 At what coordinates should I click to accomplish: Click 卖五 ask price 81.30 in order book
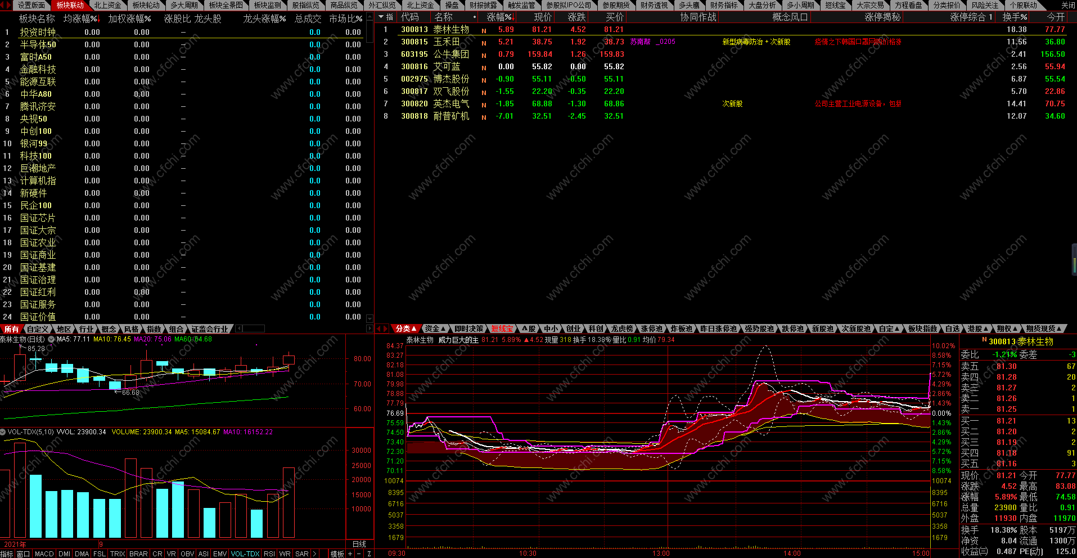click(x=1007, y=366)
